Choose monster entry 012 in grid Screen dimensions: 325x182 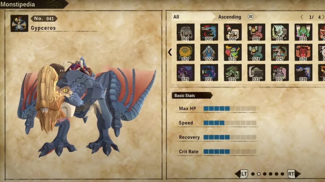click(303, 32)
